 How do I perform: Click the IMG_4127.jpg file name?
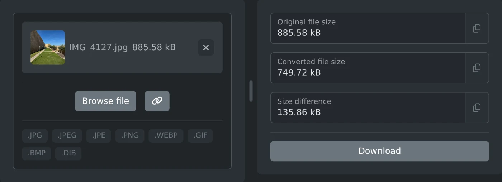[98, 48]
